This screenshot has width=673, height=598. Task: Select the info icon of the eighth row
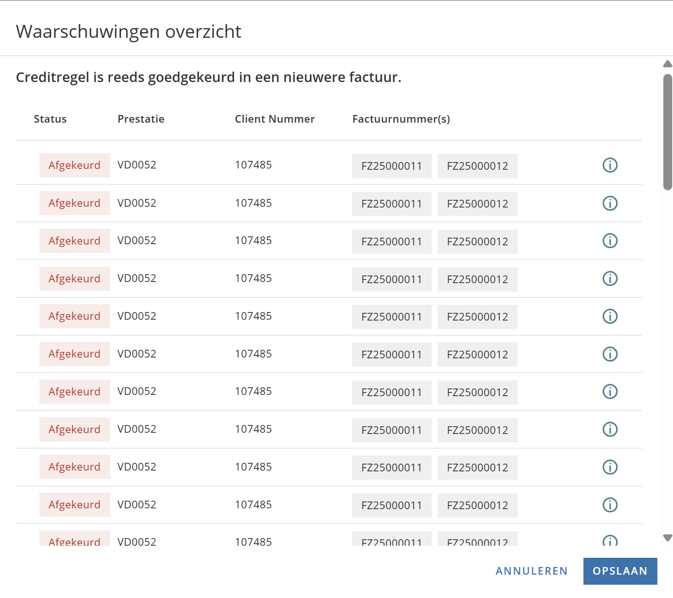[610, 429]
